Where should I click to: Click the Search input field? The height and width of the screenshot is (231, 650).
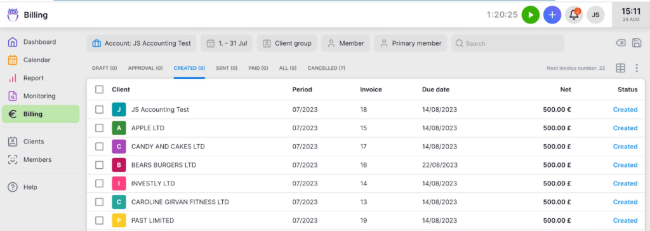click(507, 43)
